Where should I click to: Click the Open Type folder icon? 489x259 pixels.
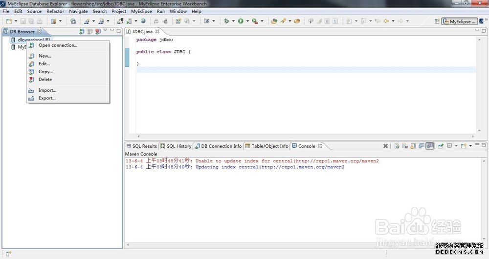(x=274, y=21)
